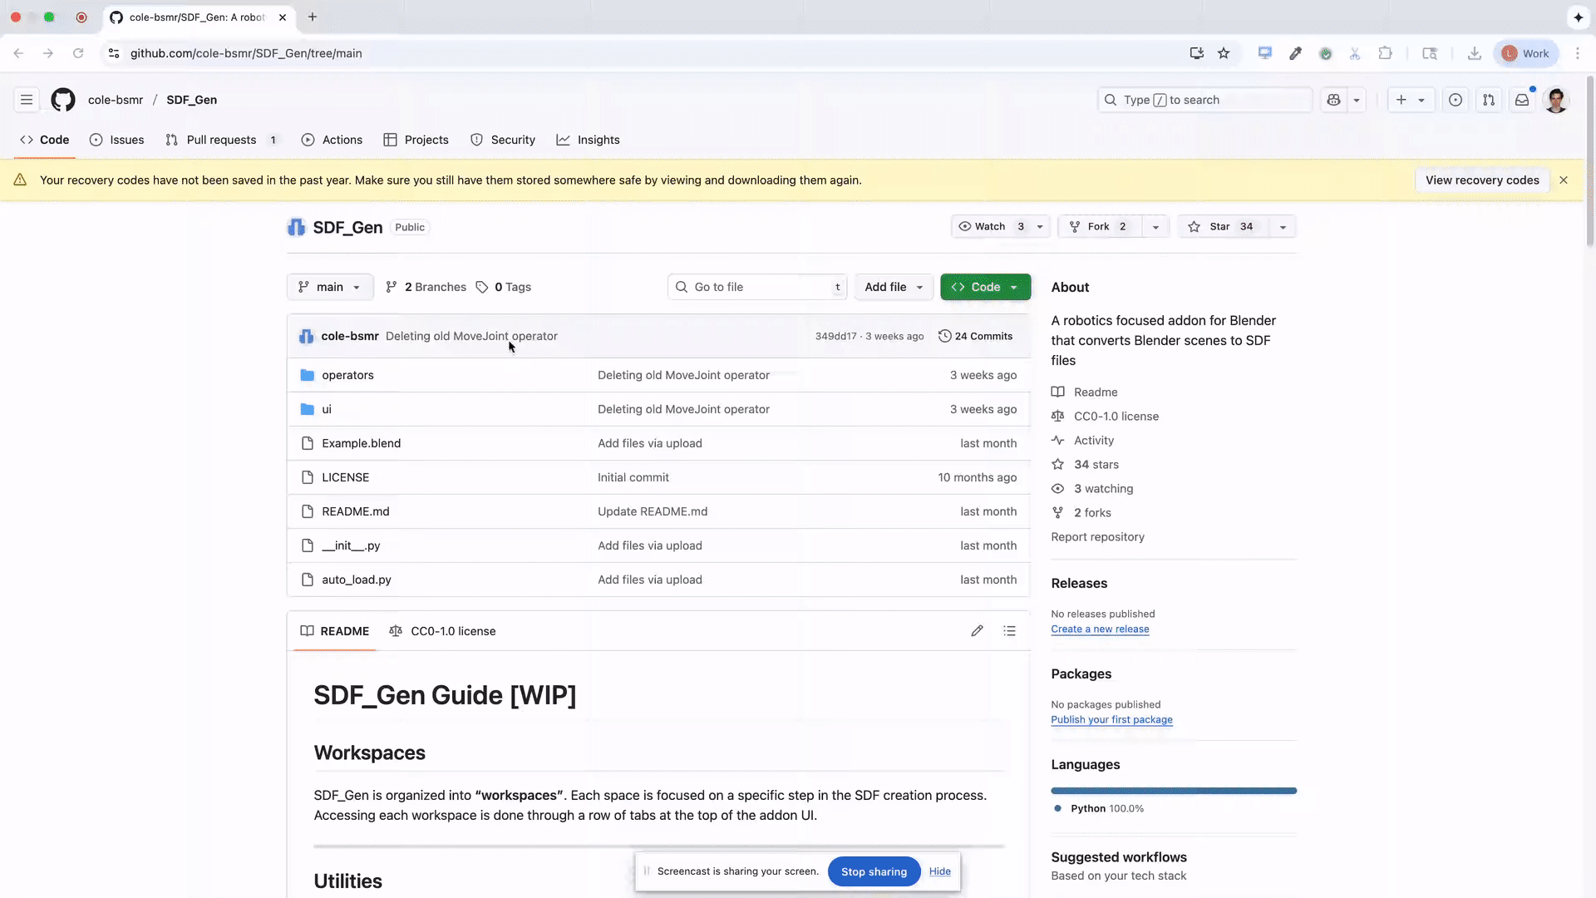The image size is (1596, 898).
Task: Open Copilot icon in header
Action: (x=1333, y=100)
